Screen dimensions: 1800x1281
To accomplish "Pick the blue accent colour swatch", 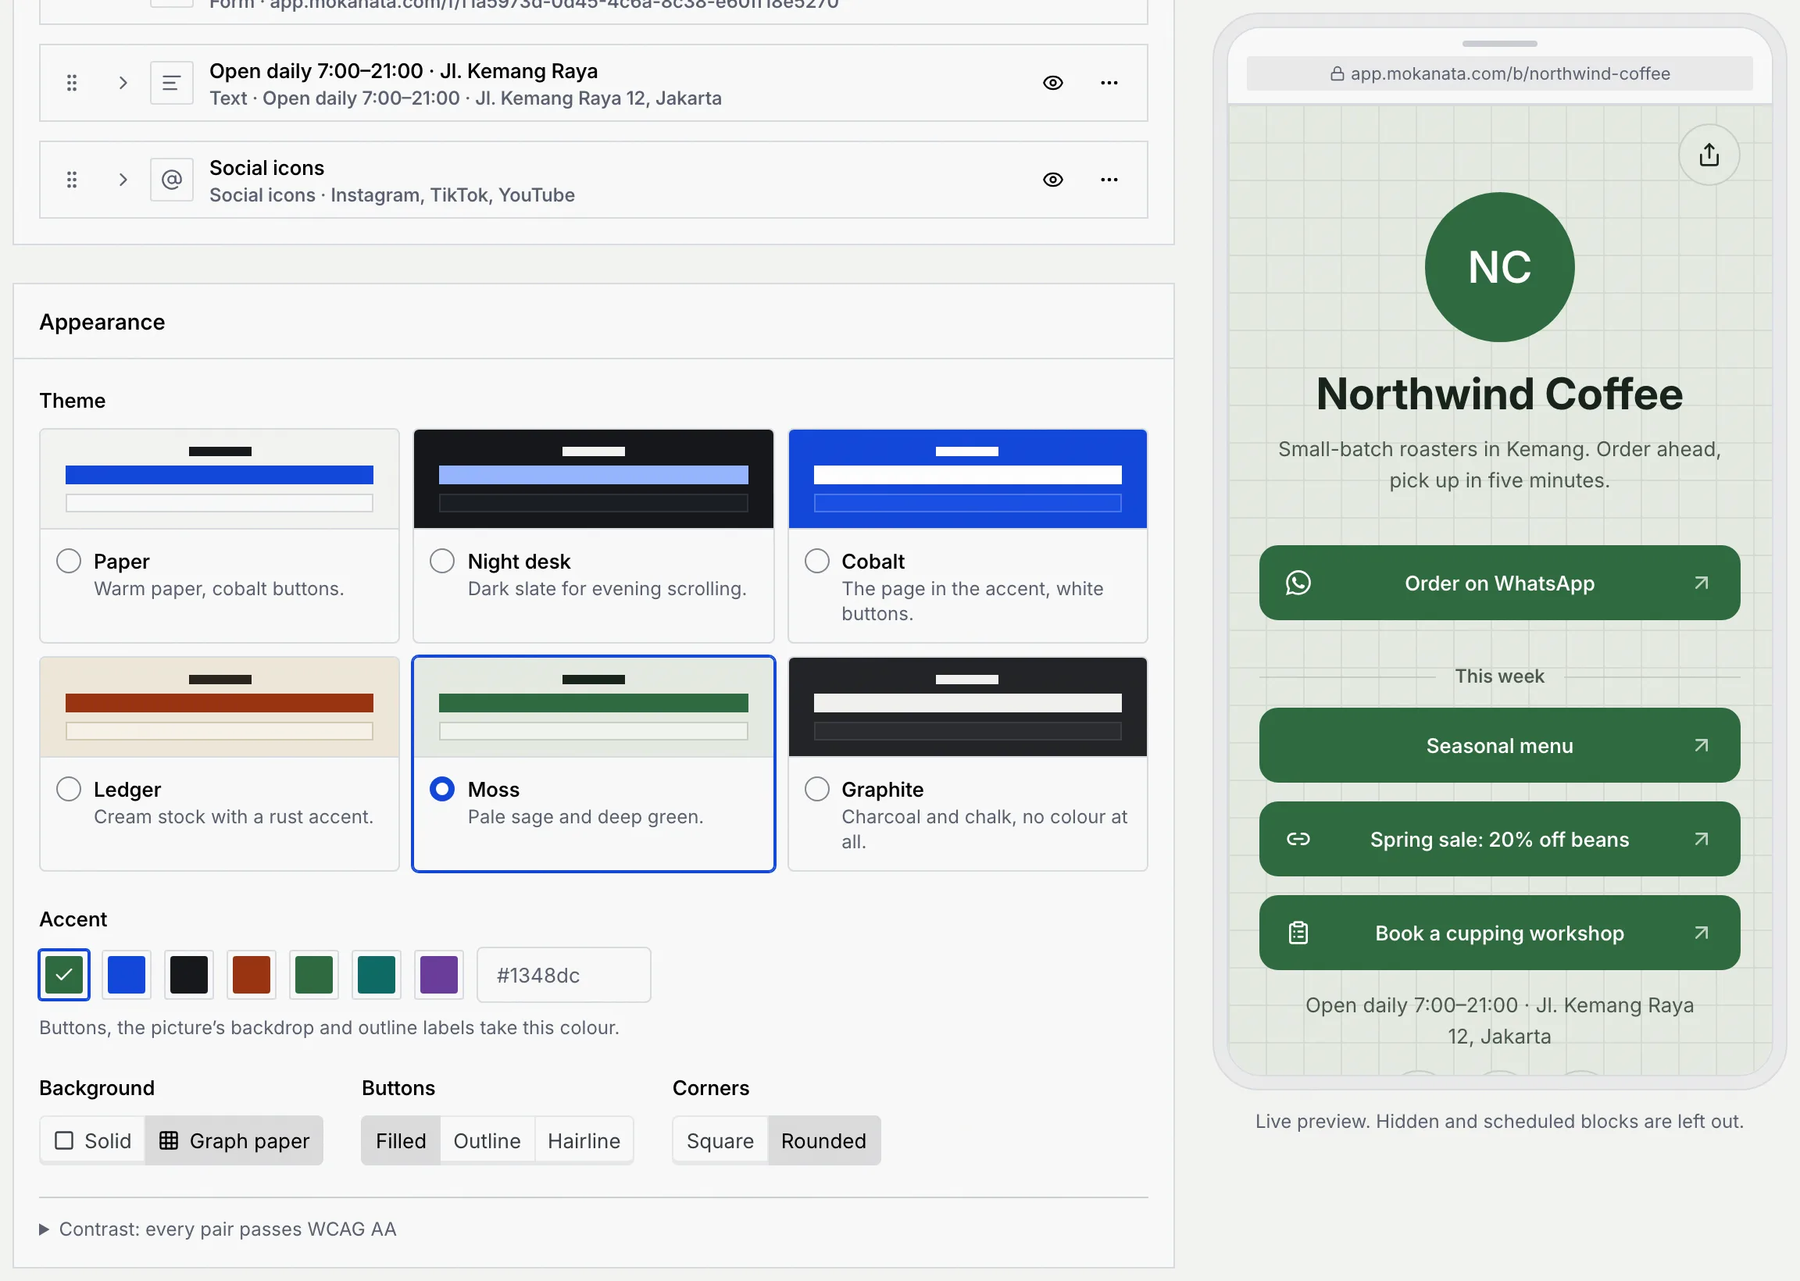I will point(127,975).
